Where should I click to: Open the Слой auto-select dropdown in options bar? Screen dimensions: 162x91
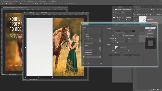[16, 4]
